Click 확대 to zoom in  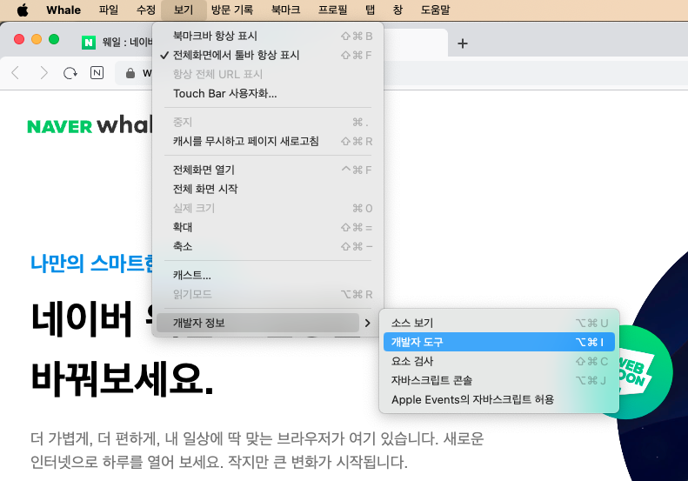point(268,227)
